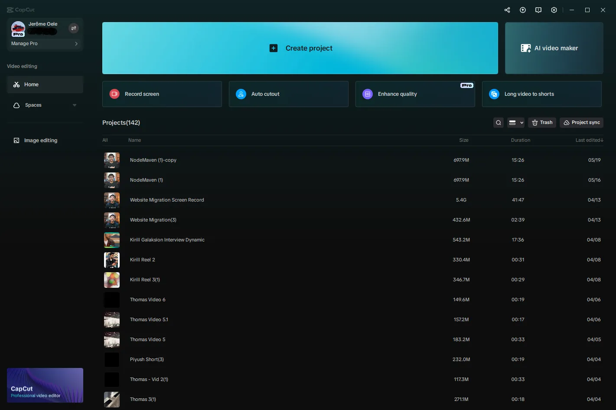Click the Enhance quality HD icon
The height and width of the screenshot is (410, 616).
point(368,94)
